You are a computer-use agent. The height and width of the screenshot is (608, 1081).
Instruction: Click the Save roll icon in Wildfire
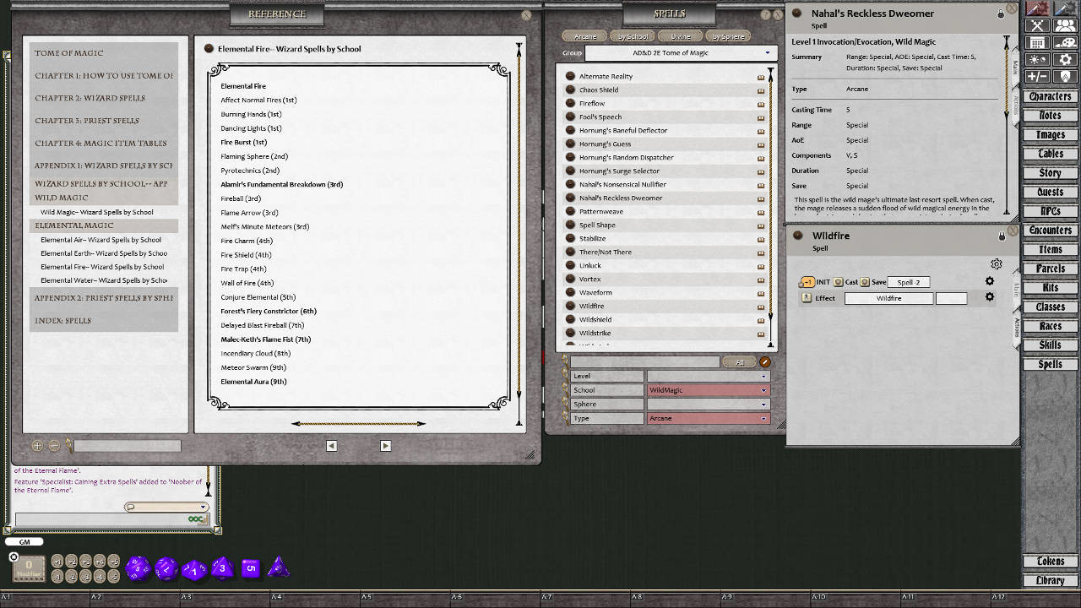865,282
